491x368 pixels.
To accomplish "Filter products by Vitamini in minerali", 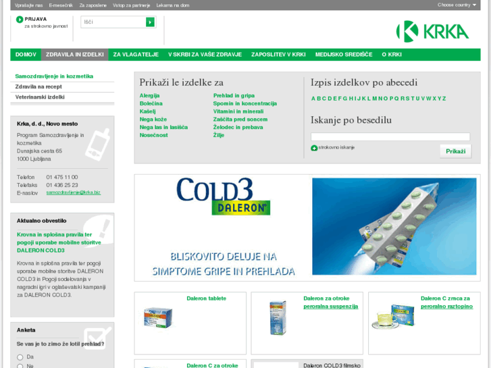I will click(238, 111).
